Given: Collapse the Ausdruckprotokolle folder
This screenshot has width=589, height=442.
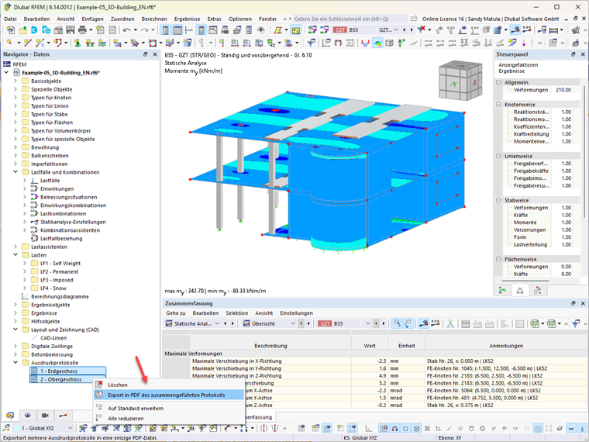Looking at the screenshot, I should (15, 363).
